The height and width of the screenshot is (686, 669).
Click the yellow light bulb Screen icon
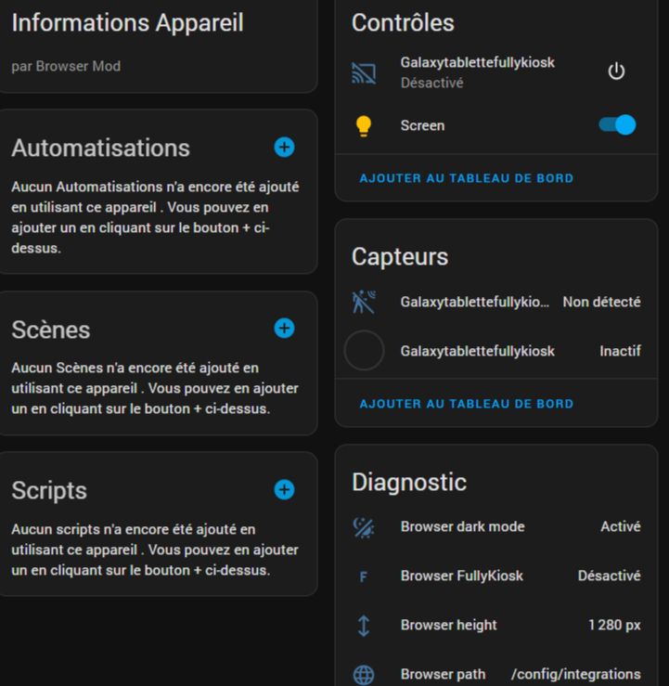[364, 126]
